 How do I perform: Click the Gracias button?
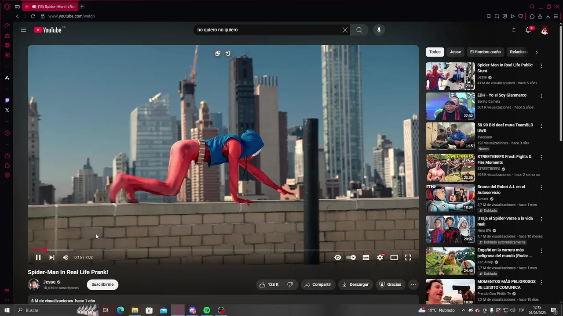click(390, 284)
